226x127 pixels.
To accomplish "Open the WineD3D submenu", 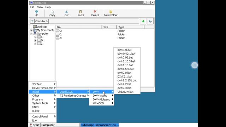I will click(102, 103).
